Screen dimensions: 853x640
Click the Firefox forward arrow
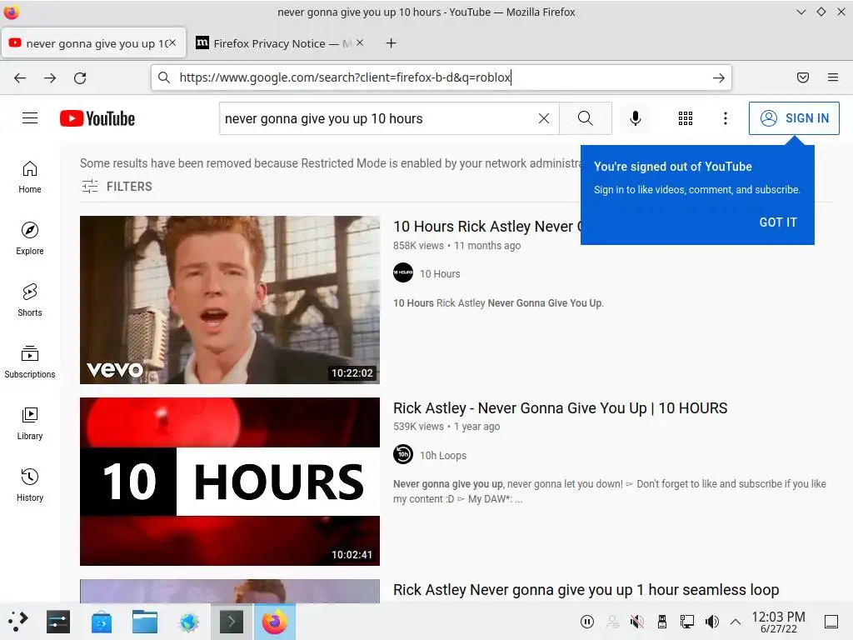[50, 77]
